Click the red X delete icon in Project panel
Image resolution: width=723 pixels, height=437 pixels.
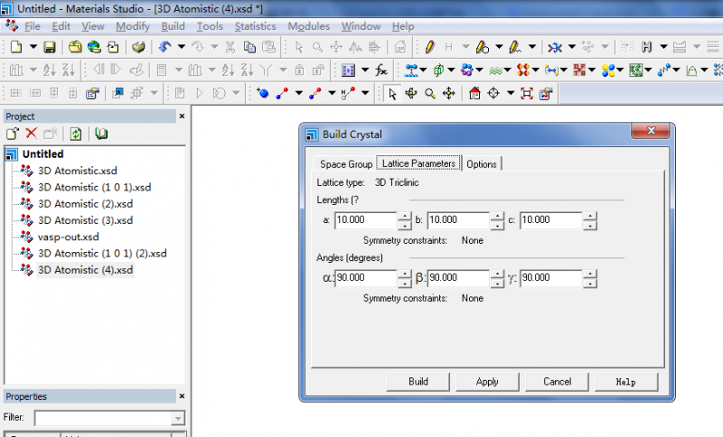coord(31,134)
